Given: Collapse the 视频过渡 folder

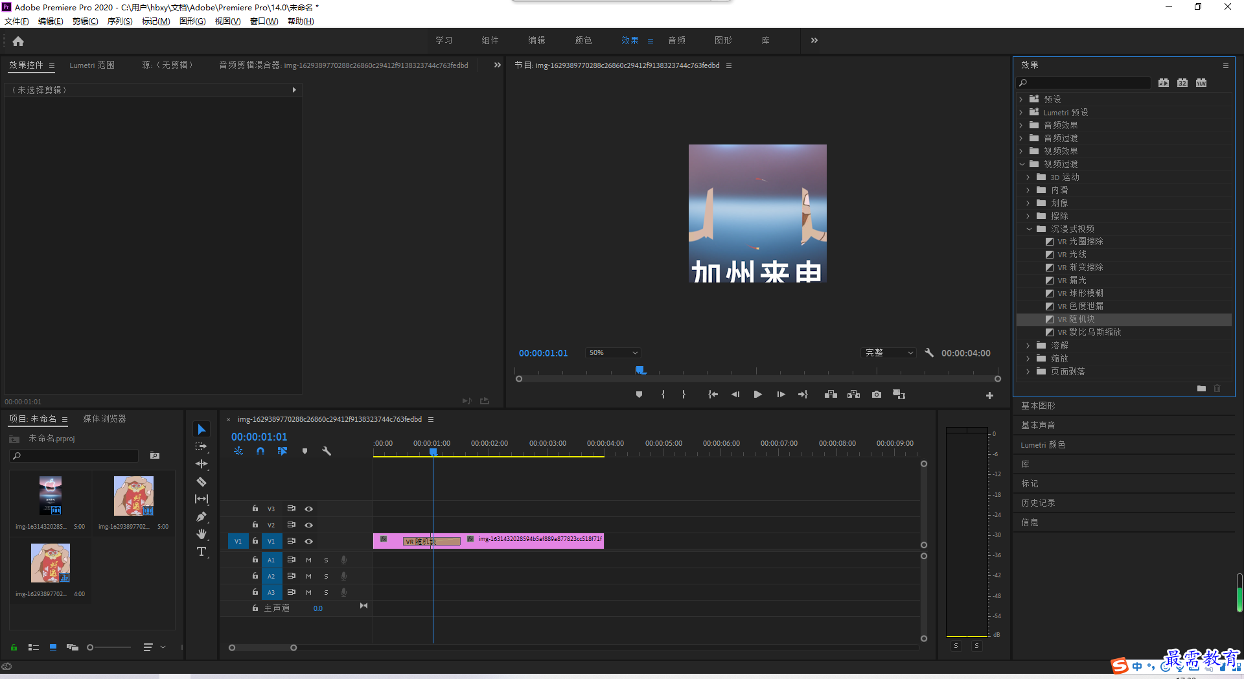Looking at the screenshot, I should point(1022,164).
